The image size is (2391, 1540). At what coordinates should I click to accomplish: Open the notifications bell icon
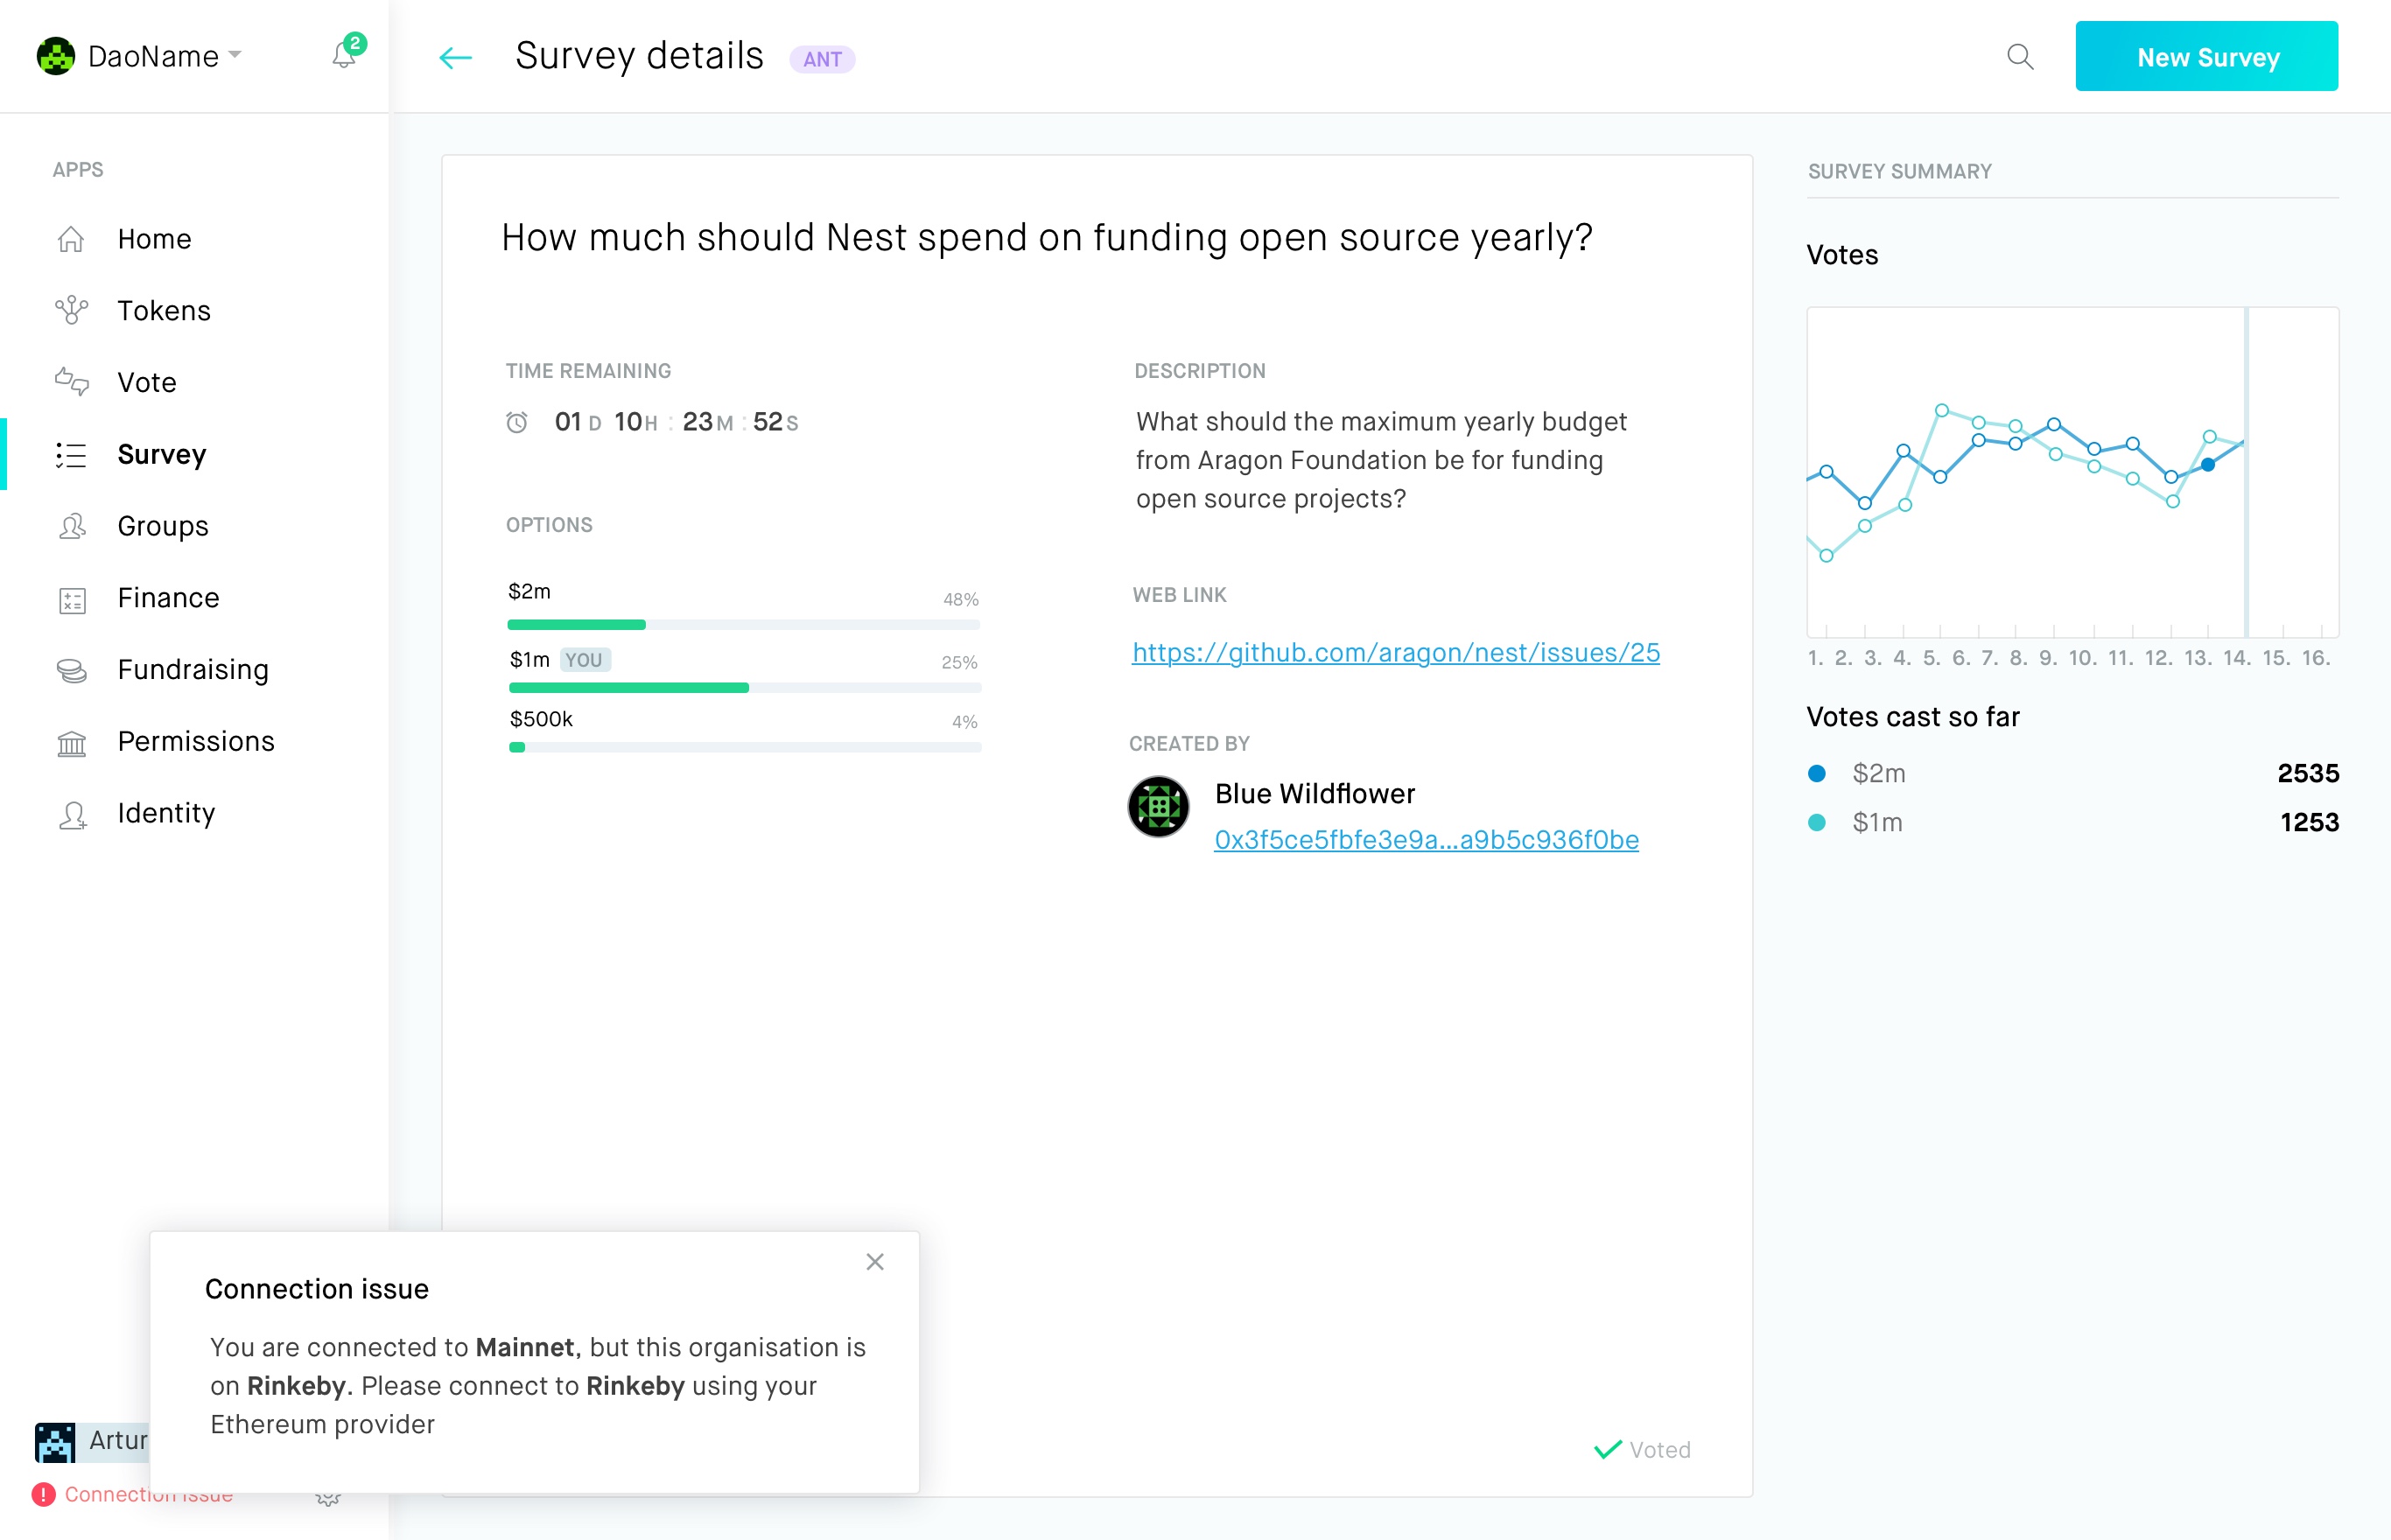coord(345,55)
